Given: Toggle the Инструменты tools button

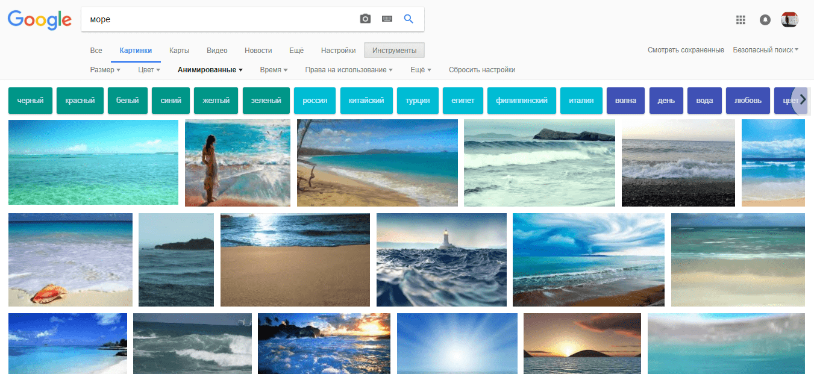Looking at the screenshot, I should pyautogui.click(x=394, y=51).
